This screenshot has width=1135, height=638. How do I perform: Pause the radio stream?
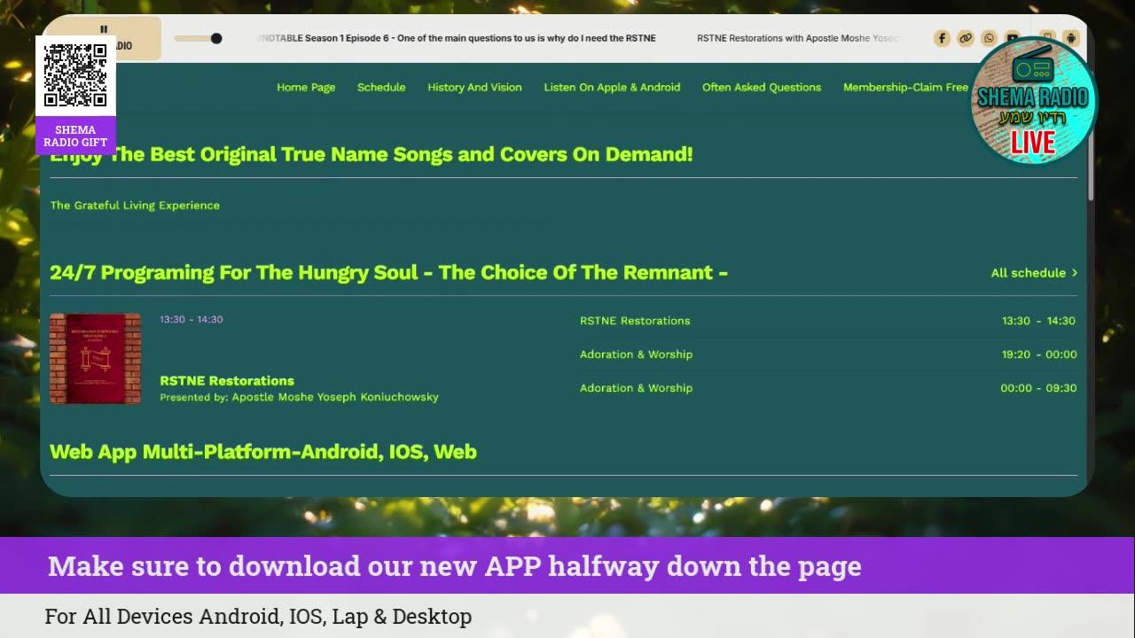pos(104,29)
